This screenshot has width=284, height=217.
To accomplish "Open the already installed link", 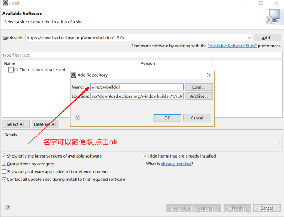I will [176, 164].
